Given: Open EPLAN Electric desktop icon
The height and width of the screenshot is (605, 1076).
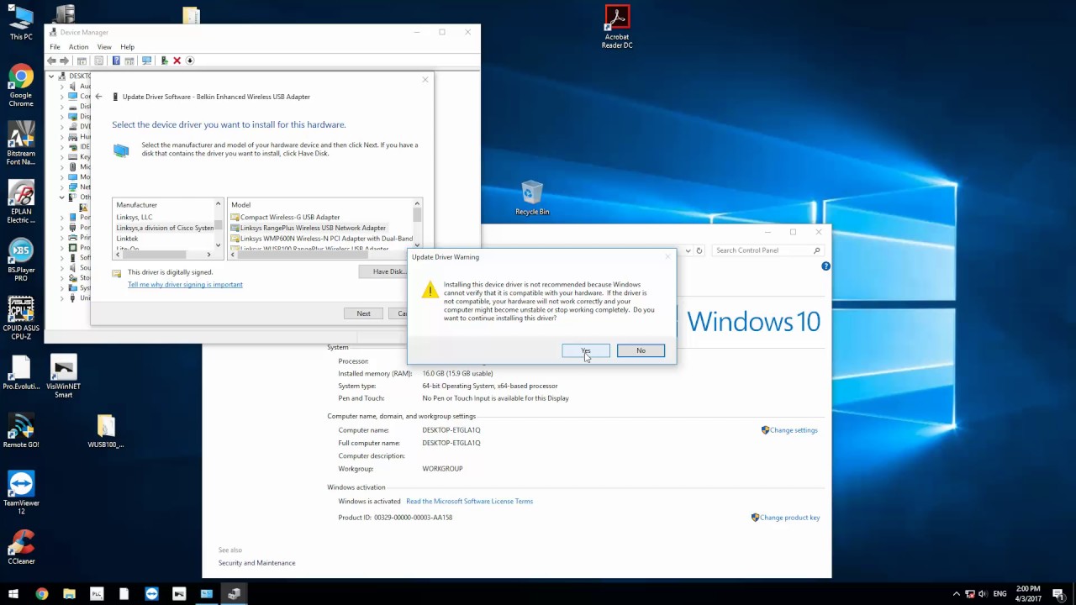Looking at the screenshot, I should 21,203.
